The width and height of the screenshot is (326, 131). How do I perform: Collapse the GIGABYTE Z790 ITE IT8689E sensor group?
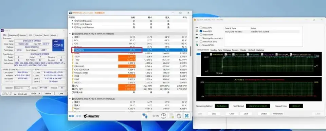pos(70,34)
